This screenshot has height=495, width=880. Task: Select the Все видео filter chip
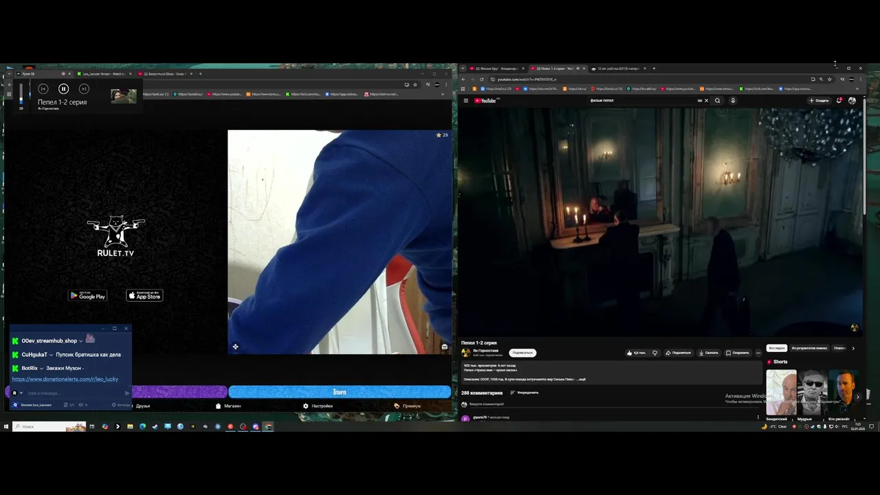[776, 348]
